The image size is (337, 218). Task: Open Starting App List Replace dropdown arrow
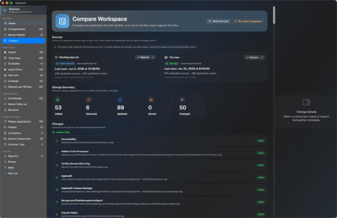[153, 57]
